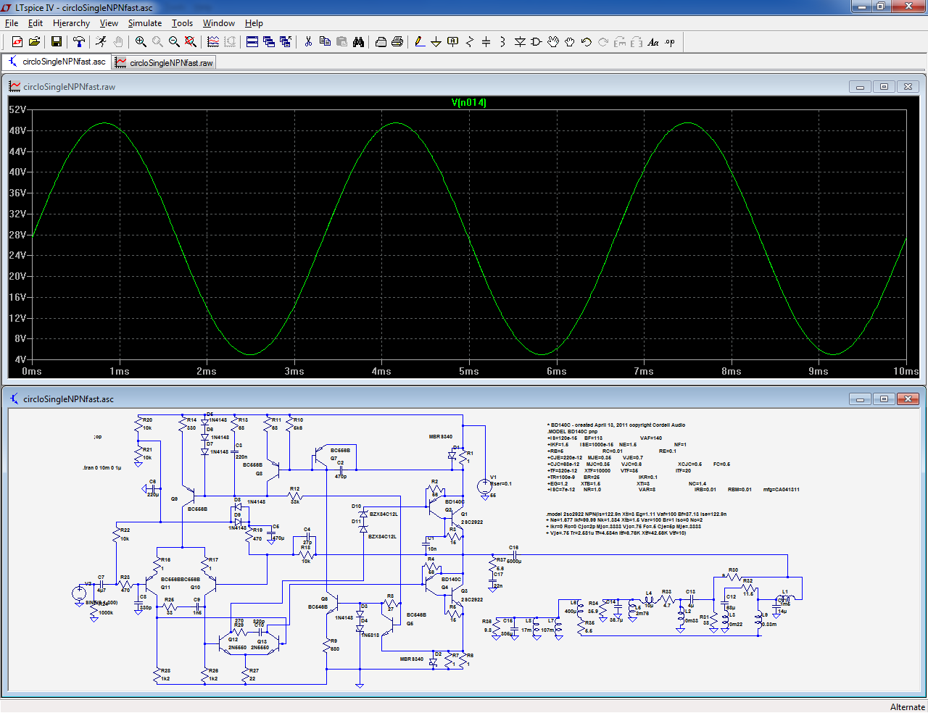Click the 4V vertical axis label

click(x=20, y=359)
